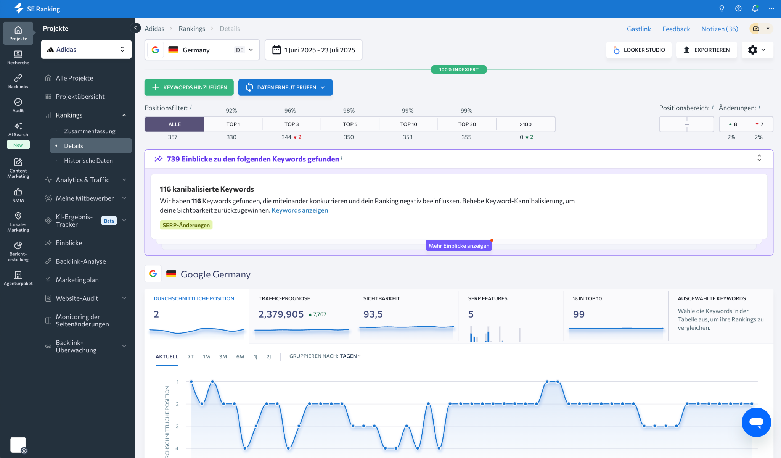
Task: Click the lightbulb ideas icon in header
Action: point(722,8)
